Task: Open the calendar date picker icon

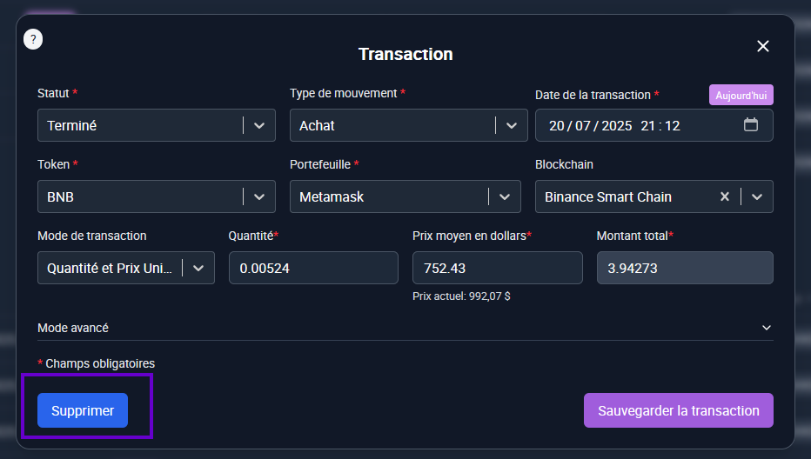Action: tap(751, 124)
